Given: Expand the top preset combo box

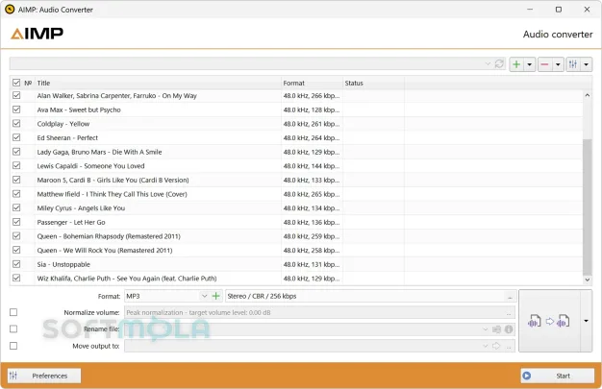Looking at the screenshot, I should tap(488, 63).
